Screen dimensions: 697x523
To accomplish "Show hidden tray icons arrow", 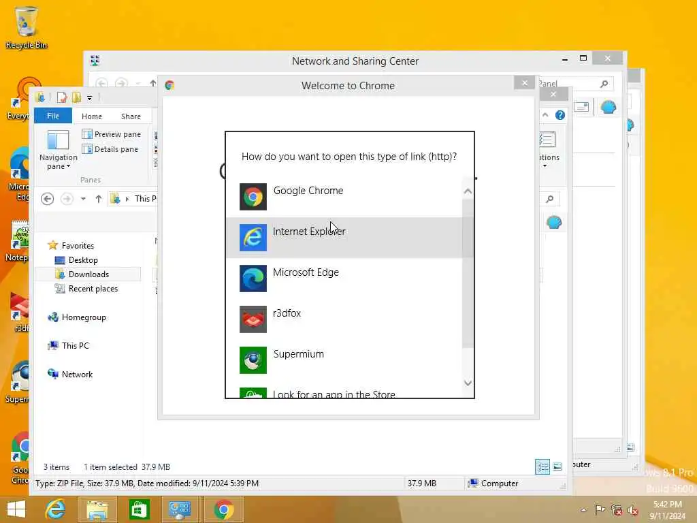I will click(x=583, y=509).
